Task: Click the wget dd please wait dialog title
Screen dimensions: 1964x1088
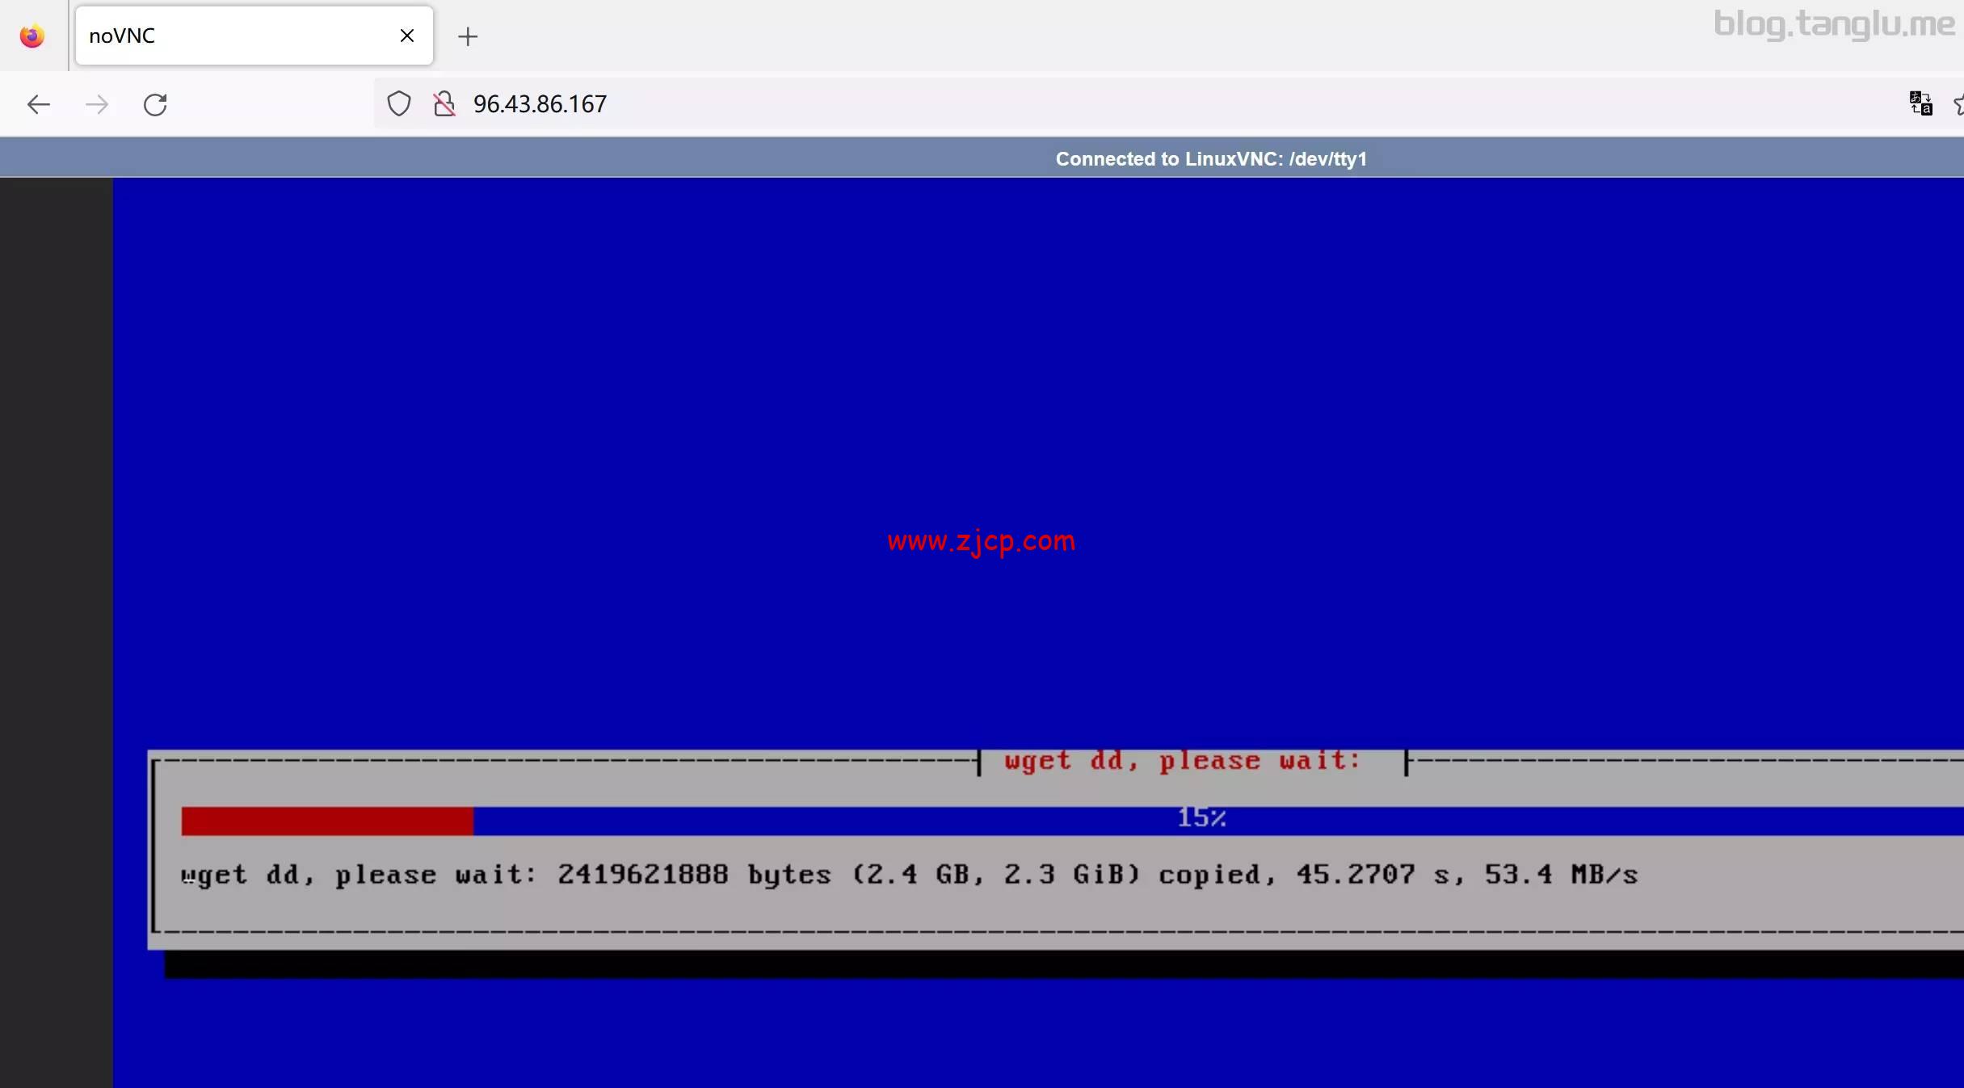Action: coord(1182,760)
